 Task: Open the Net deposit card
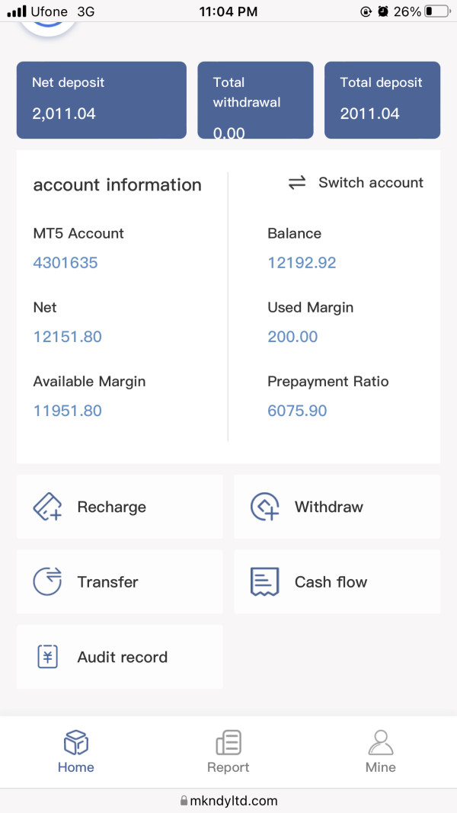click(x=101, y=100)
